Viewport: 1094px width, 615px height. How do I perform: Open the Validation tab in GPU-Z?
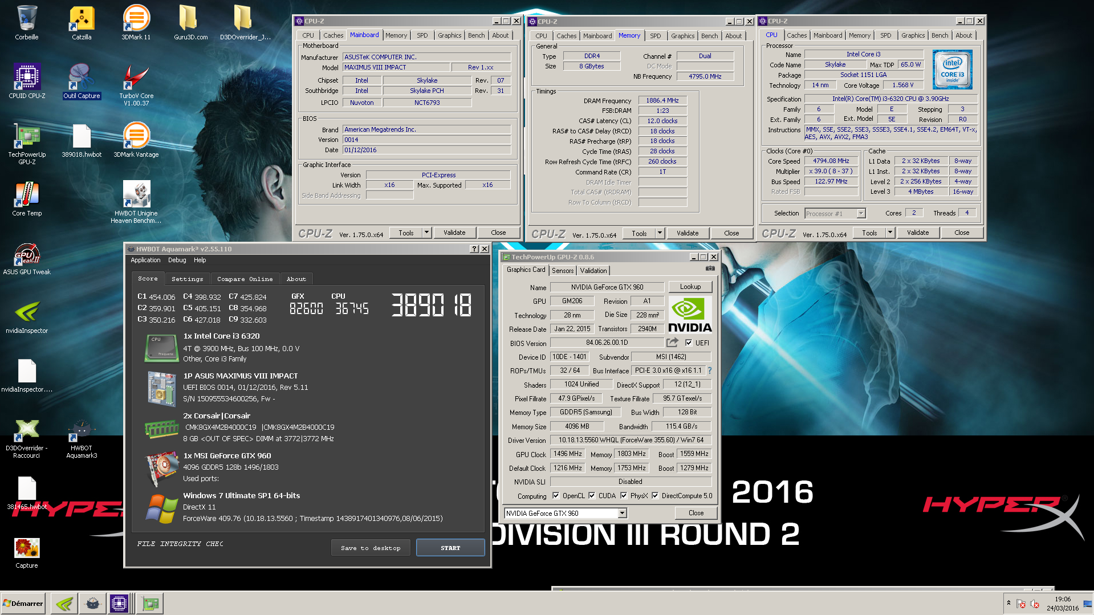point(593,271)
